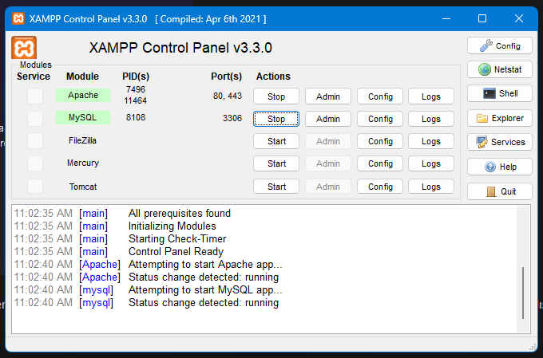Image resolution: width=543 pixels, height=358 pixels.
Task: Open global Config with wrench icon
Action: pyautogui.click(x=499, y=45)
